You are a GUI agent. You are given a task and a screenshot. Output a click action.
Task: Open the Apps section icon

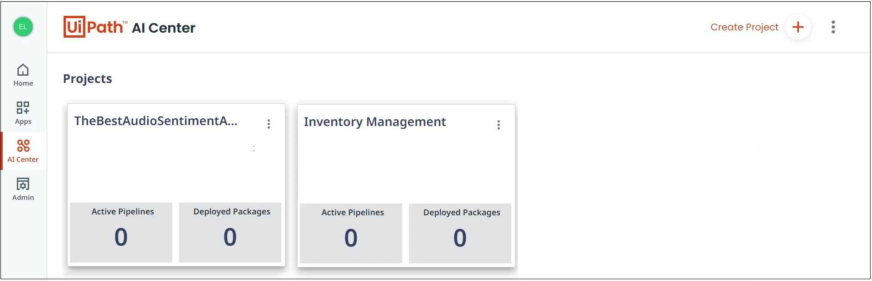[23, 108]
